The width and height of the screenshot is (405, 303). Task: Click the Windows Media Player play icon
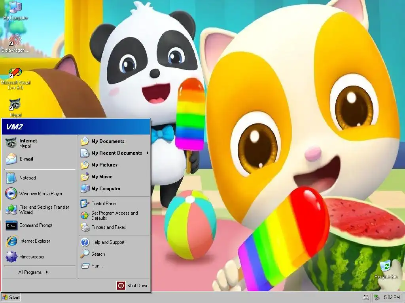[11, 193]
